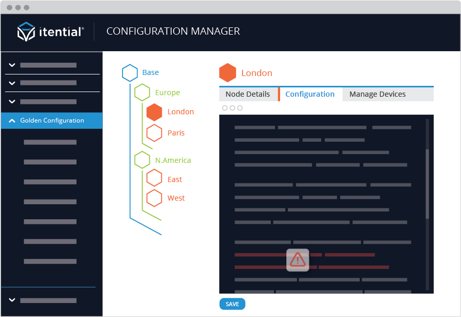Toggle the first circle above the configuration view

tap(224, 108)
